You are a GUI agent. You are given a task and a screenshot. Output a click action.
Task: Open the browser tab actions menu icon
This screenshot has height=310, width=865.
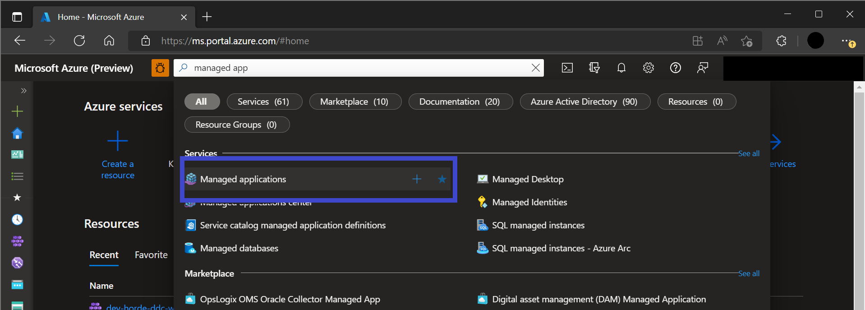click(x=17, y=17)
